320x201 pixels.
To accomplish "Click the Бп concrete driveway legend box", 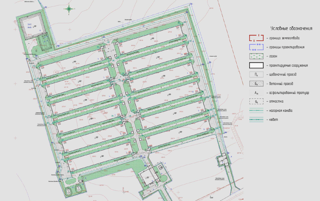I will pos(256,84).
